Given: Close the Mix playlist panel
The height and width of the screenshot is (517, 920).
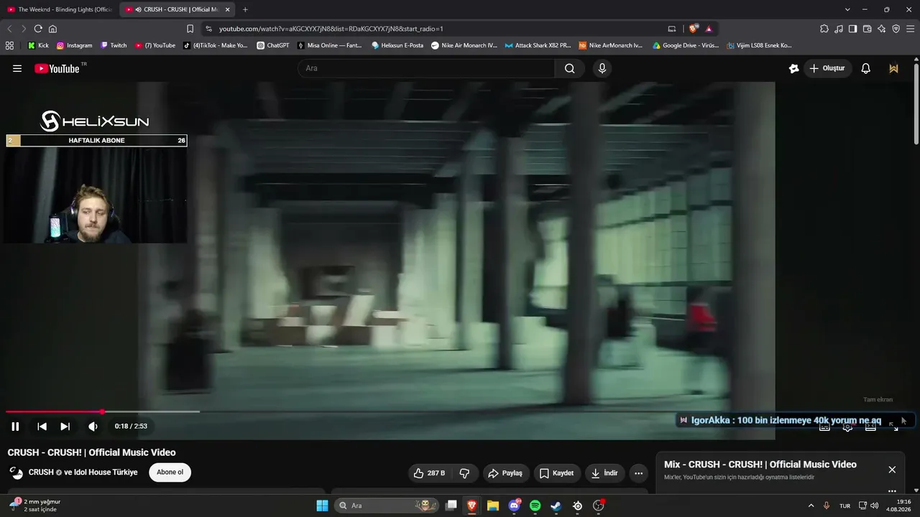Looking at the screenshot, I should [892, 470].
